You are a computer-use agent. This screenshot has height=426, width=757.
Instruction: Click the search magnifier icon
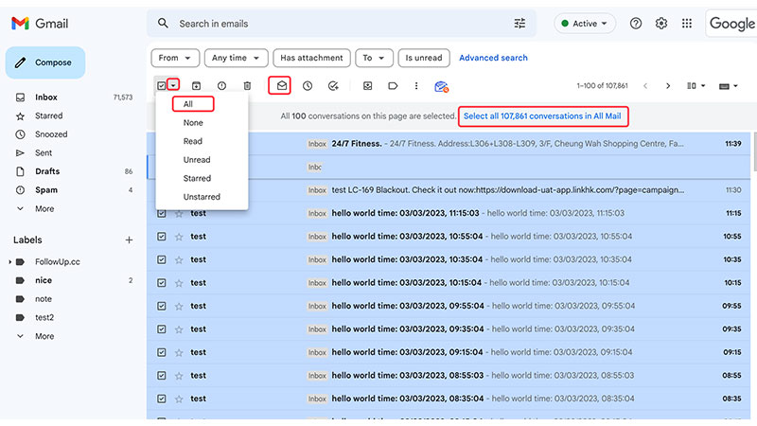(163, 23)
